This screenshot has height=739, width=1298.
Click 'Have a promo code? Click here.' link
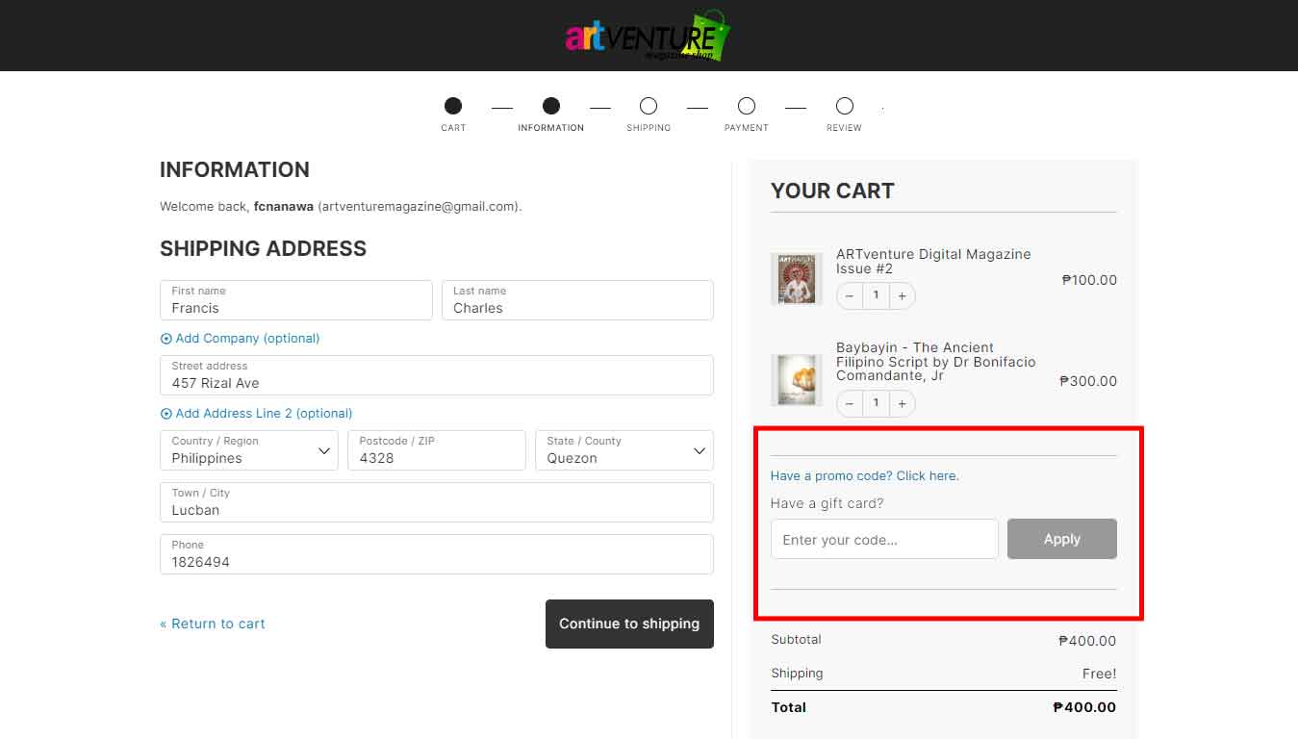865,476
